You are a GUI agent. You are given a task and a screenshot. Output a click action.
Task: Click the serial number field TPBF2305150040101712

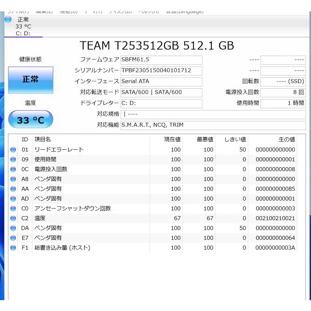[x=161, y=71]
